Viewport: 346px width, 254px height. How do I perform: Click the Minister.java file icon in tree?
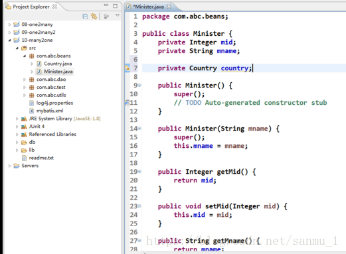click(39, 72)
